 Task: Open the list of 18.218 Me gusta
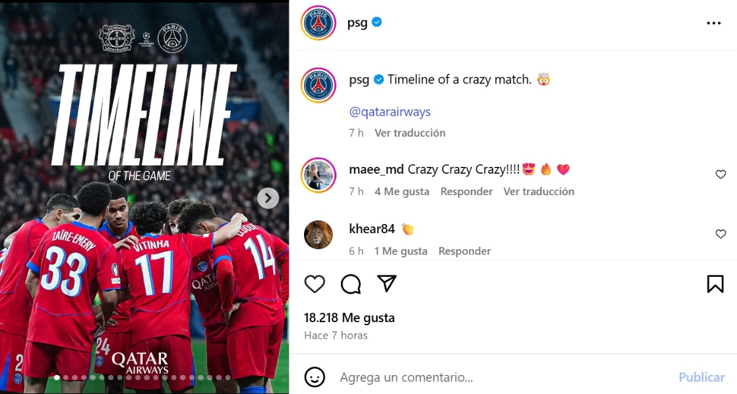click(349, 318)
